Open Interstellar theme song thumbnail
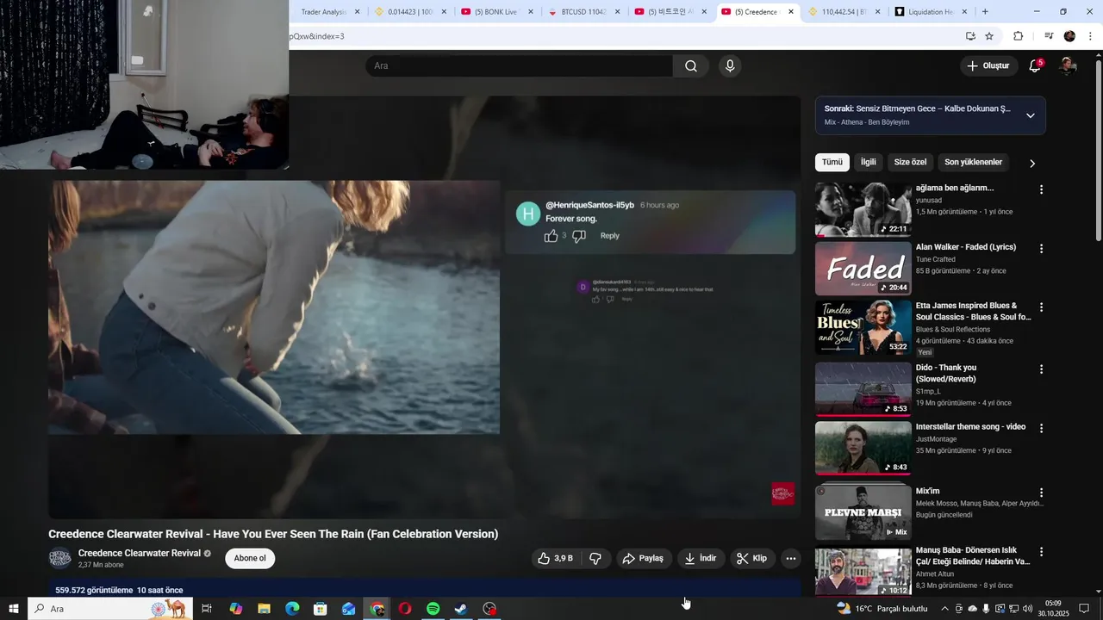Image resolution: width=1103 pixels, height=620 pixels. [x=863, y=448]
